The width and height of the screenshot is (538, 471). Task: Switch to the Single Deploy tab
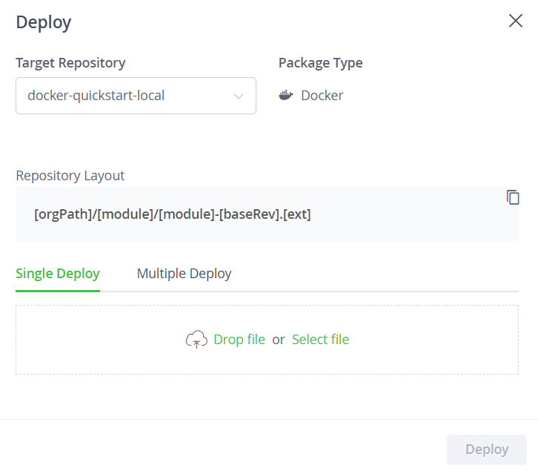point(58,274)
